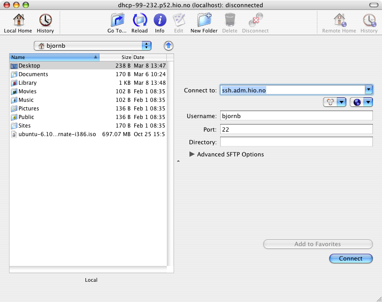Sort the file list by Size column
The height and width of the screenshot is (302, 382).
[x=116, y=57]
